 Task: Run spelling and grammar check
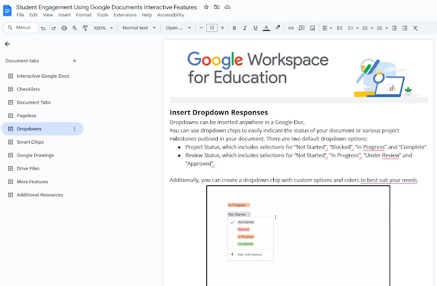tap(74, 28)
